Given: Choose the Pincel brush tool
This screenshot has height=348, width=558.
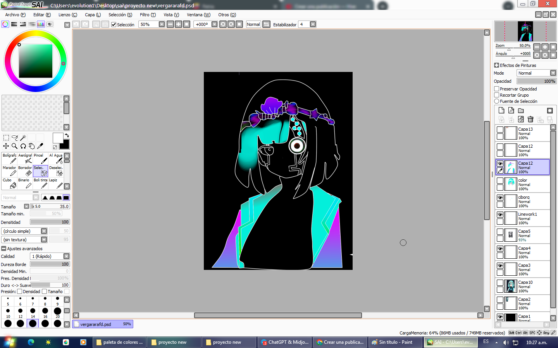Looking at the screenshot, I should 41,159.
